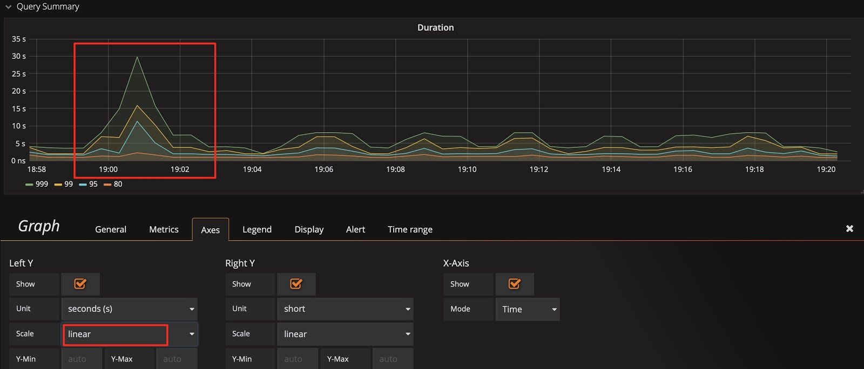Image resolution: width=864 pixels, height=369 pixels.
Task: Toggle the 999 series in legend
Action: pyautogui.click(x=37, y=184)
